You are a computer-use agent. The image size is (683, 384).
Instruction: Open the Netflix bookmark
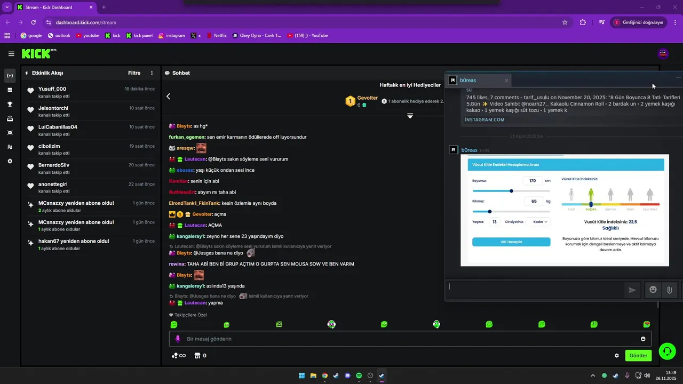[x=217, y=36]
